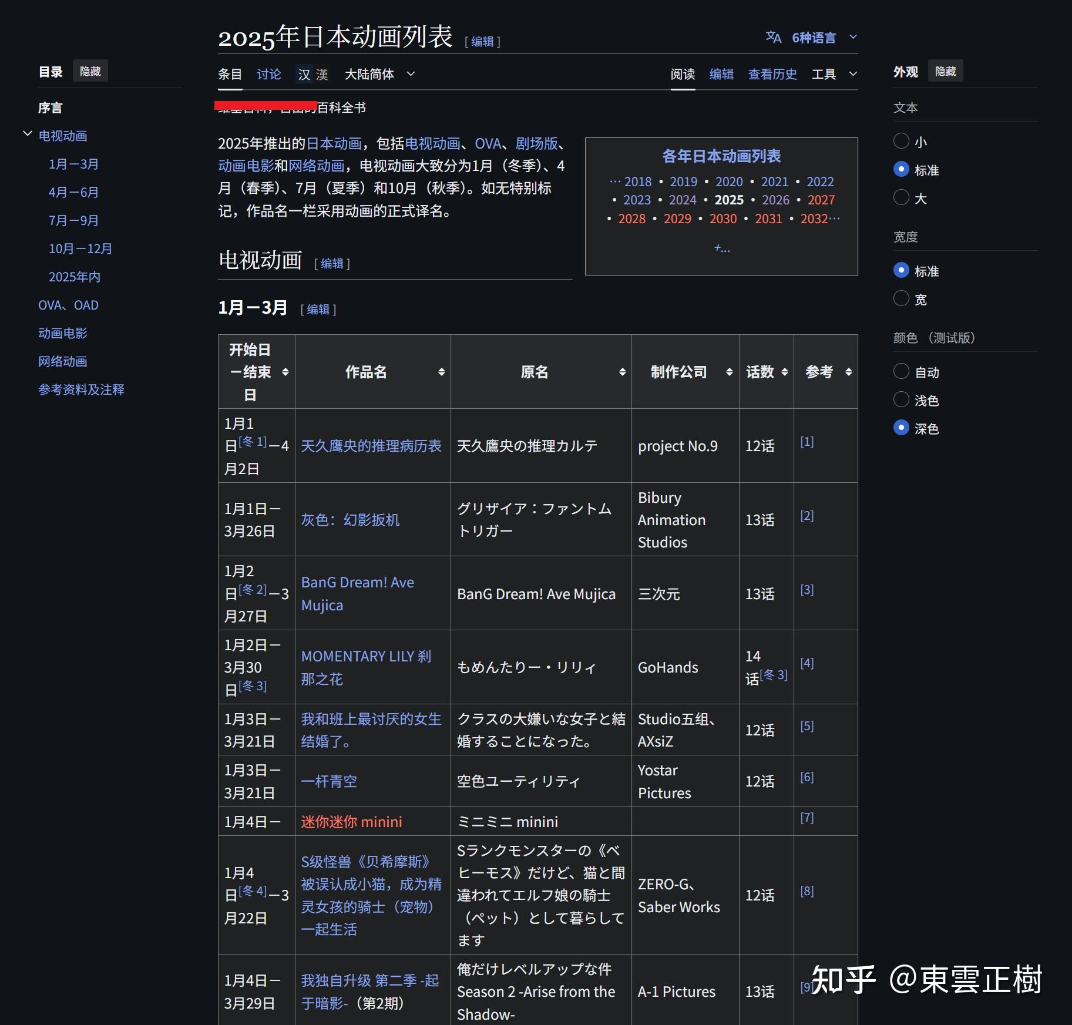Collapse the 电视动画 section in contents
This screenshot has height=1025, width=1072.
27,134
